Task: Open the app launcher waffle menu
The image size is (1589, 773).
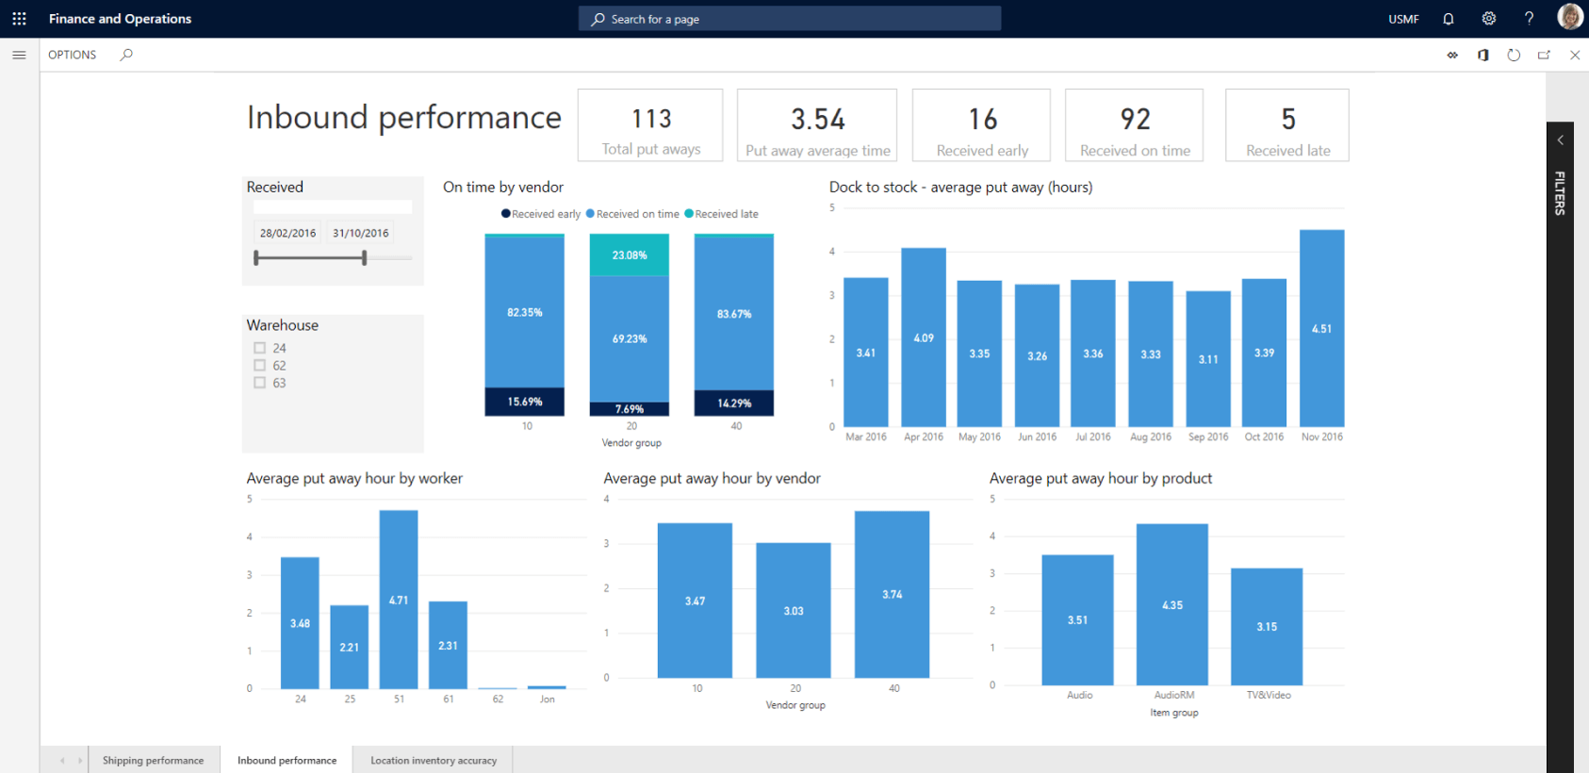Action: click(19, 19)
